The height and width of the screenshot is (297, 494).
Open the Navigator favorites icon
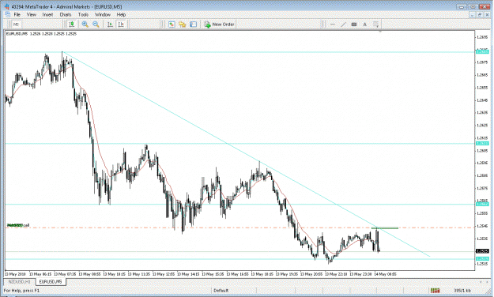tap(183, 24)
